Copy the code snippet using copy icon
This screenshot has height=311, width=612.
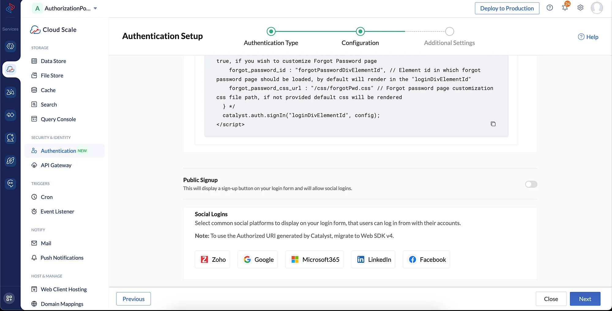[x=493, y=124]
